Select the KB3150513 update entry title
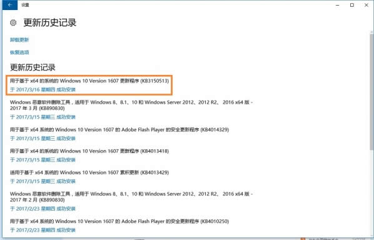This screenshot has width=374, height=240. tap(89, 81)
